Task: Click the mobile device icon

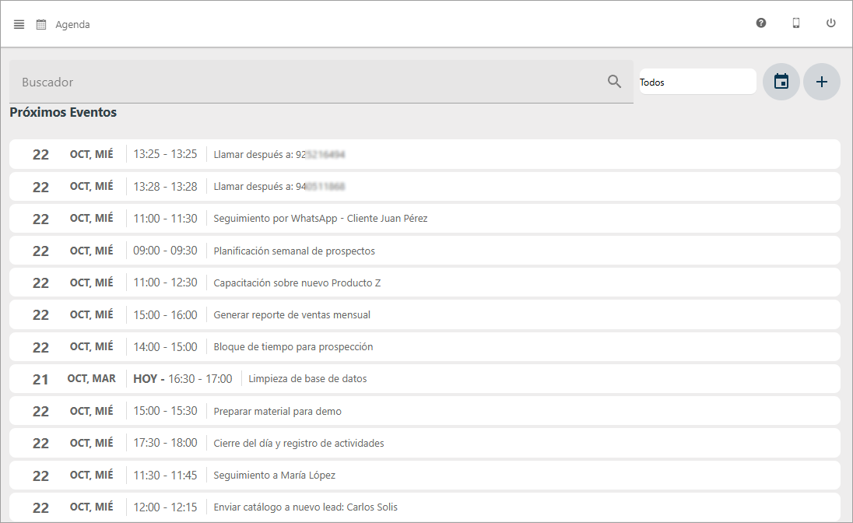Action: click(796, 23)
